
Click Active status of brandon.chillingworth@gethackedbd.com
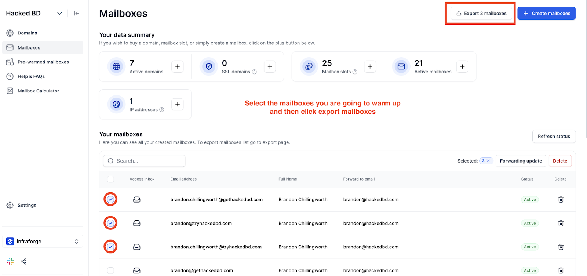tap(530, 200)
